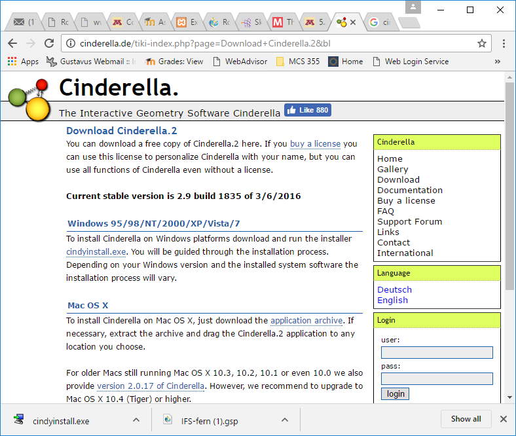The height and width of the screenshot is (436, 516).
Task: Go to Home in Cinderella menu
Action: (390, 158)
